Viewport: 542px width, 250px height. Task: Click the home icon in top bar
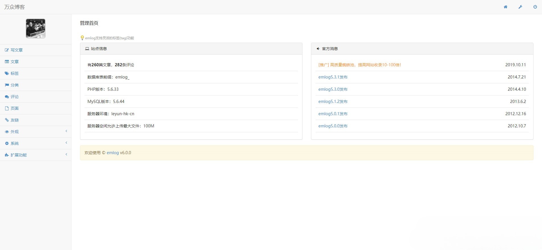point(505,7)
